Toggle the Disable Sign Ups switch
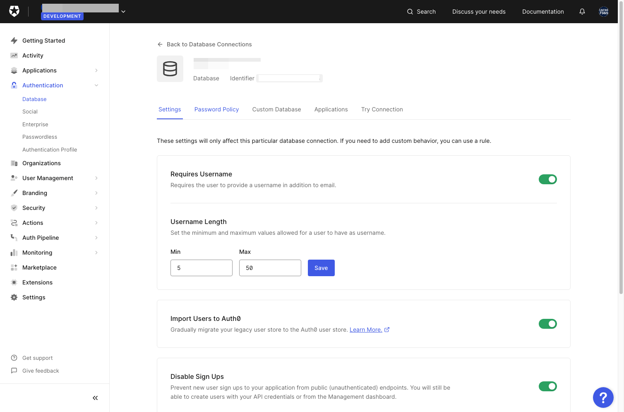 pyautogui.click(x=548, y=386)
